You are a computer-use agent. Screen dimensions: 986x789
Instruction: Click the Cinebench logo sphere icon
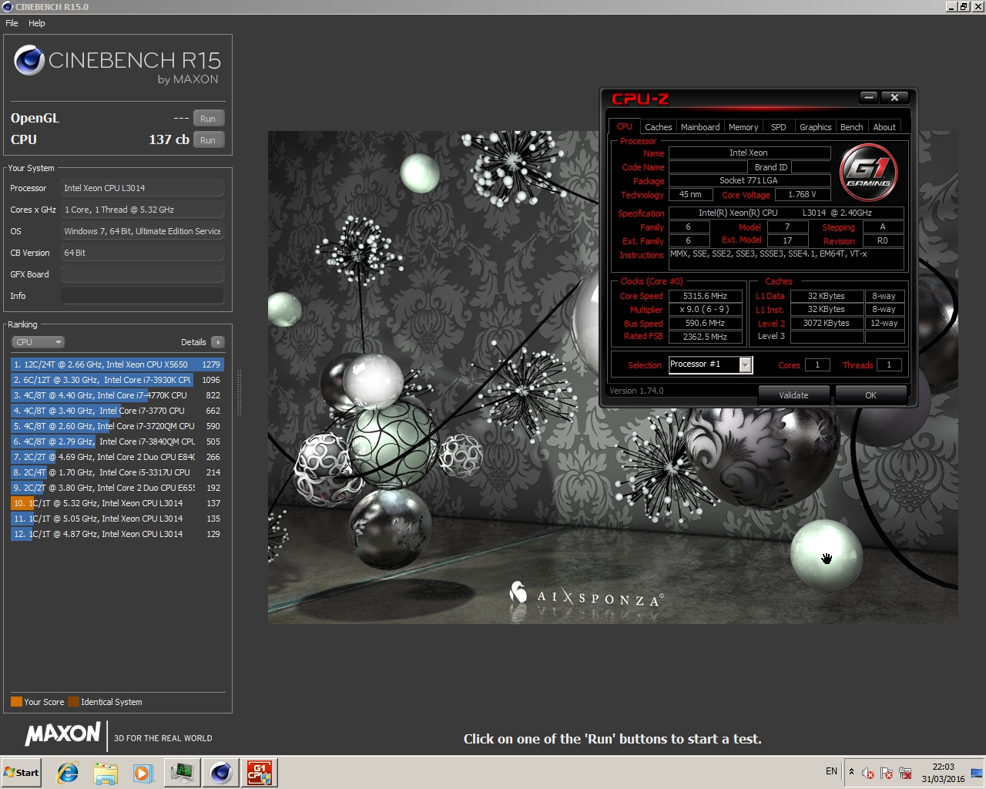pyautogui.click(x=29, y=60)
